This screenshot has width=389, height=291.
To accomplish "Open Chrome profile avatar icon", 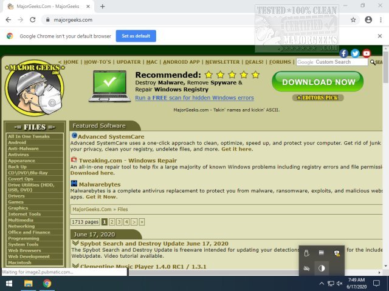I will (x=368, y=20).
